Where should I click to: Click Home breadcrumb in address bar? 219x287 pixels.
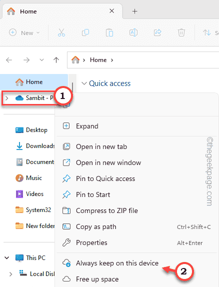(98, 60)
